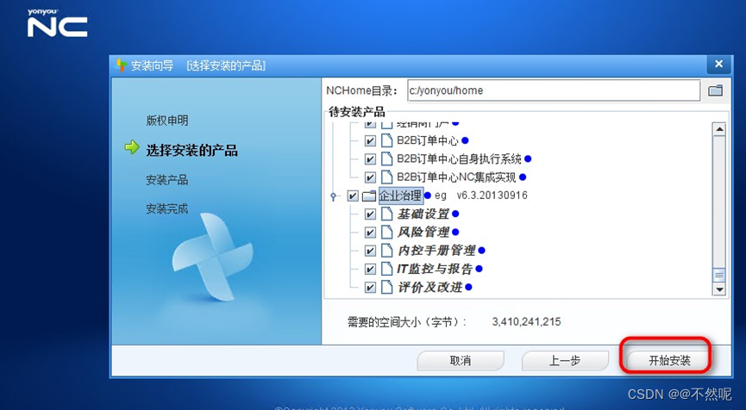This screenshot has width=746, height=410.
Task: Collapse the 企业治理 tree node
Action: 334,196
